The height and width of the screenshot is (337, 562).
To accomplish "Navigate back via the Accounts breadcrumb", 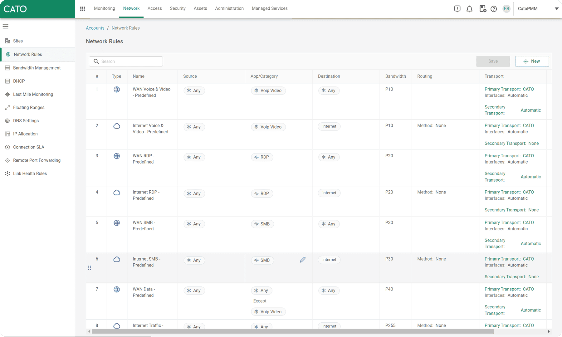I will pyautogui.click(x=95, y=28).
